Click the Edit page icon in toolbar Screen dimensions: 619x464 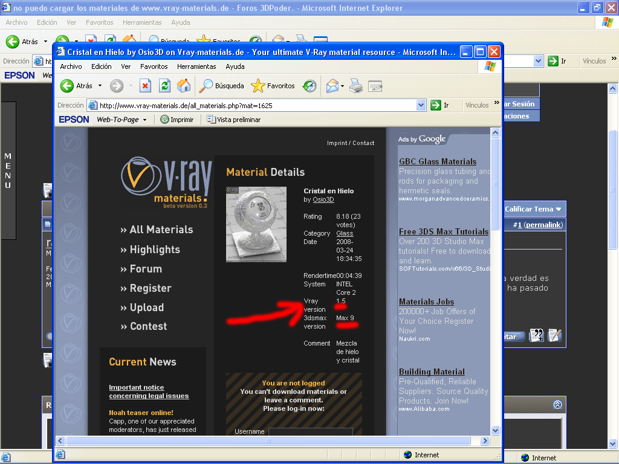click(x=375, y=86)
